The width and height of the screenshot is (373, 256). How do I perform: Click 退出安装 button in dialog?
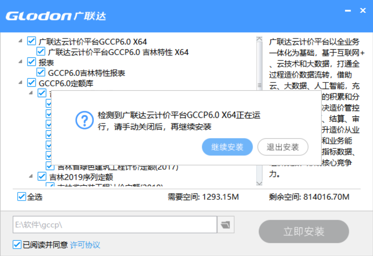283,147
